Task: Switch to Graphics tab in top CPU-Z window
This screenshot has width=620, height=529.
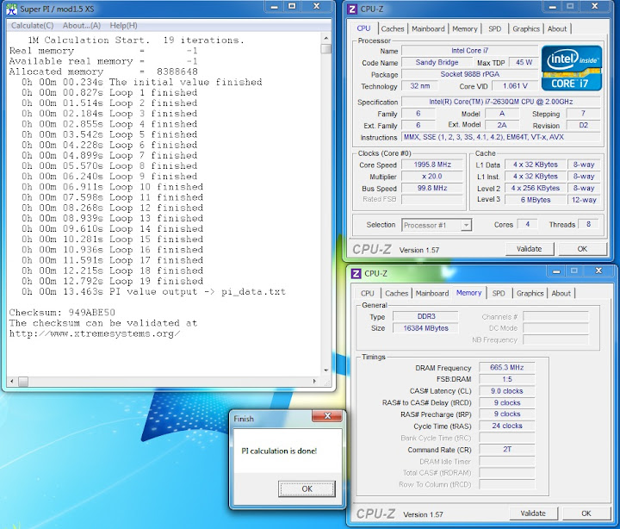Action: [x=526, y=29]
